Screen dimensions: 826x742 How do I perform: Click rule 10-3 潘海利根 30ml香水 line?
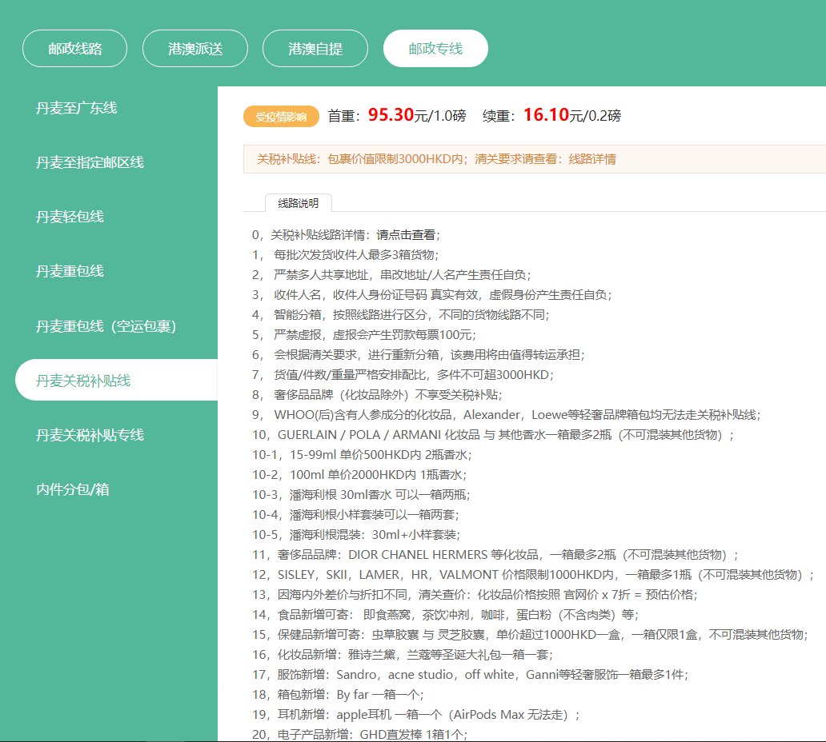coord(361,495)
